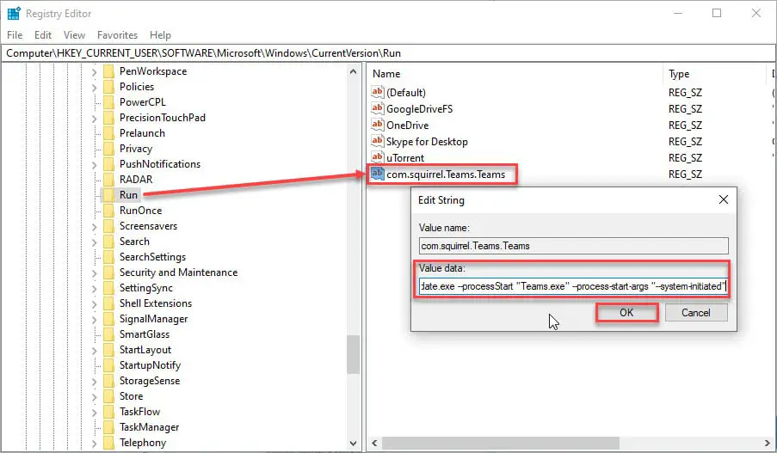
Task: Expand the StorageSense key
Action: pos(94,382)
